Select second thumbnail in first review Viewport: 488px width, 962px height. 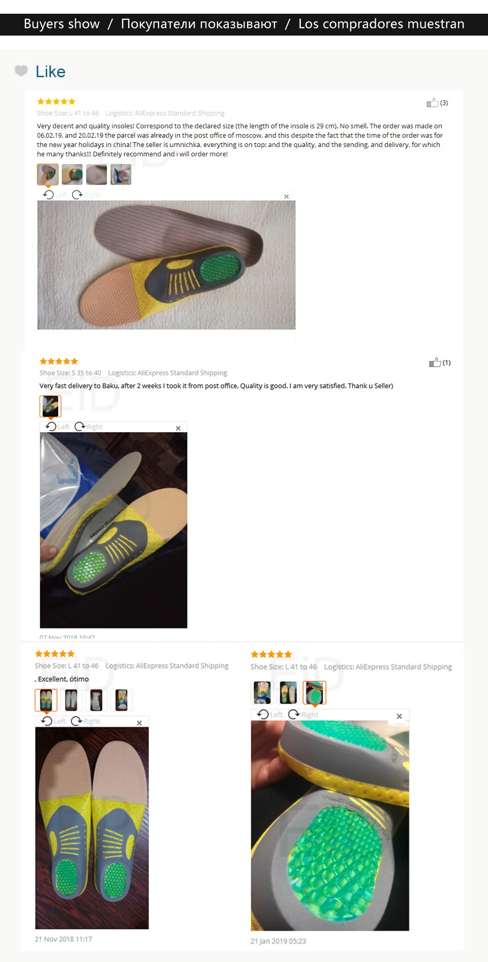[x=72, y=174]
